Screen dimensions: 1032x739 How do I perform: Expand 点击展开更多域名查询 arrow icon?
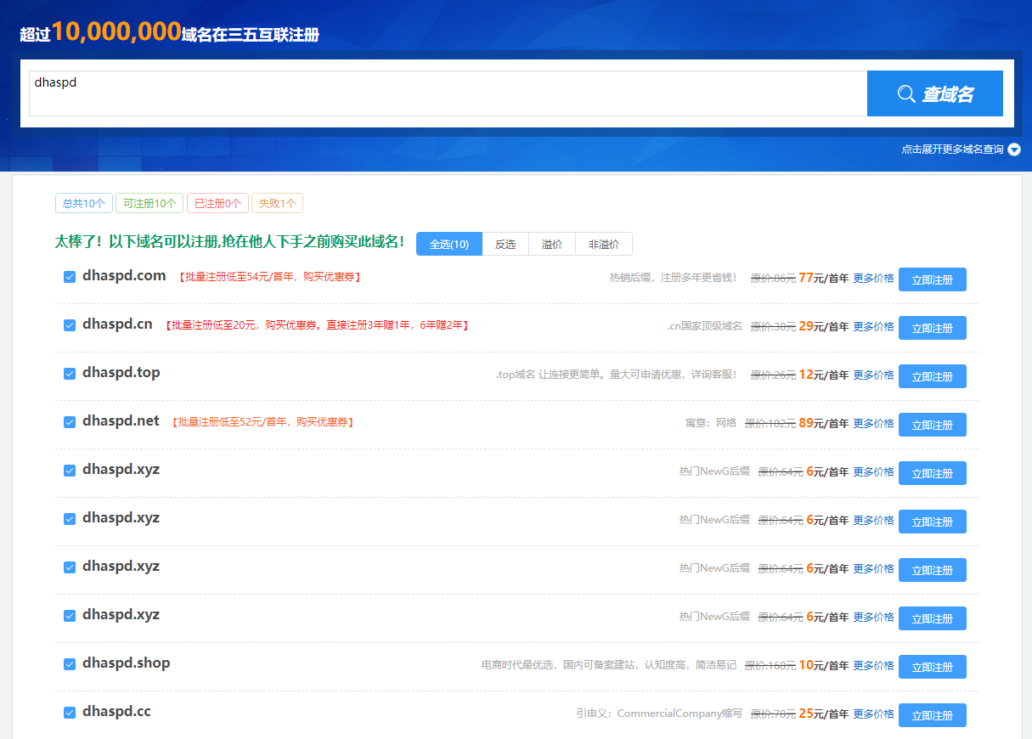click(x=1013, y=149)
